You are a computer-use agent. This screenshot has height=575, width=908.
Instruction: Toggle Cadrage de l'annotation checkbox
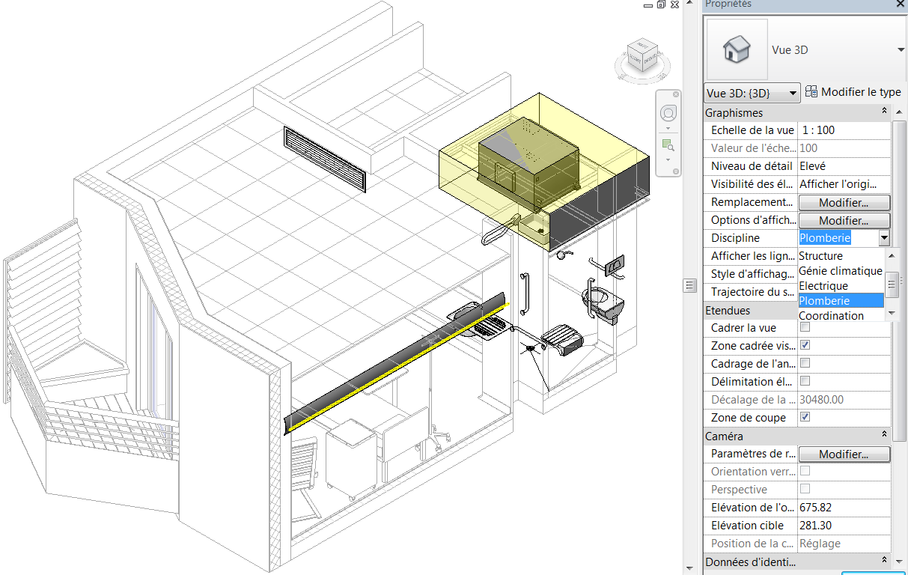[805, 363]
